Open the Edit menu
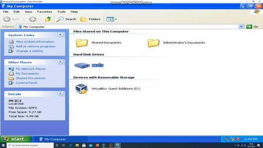The width and height of the screenshot is (263, 148). click(16, 12)
